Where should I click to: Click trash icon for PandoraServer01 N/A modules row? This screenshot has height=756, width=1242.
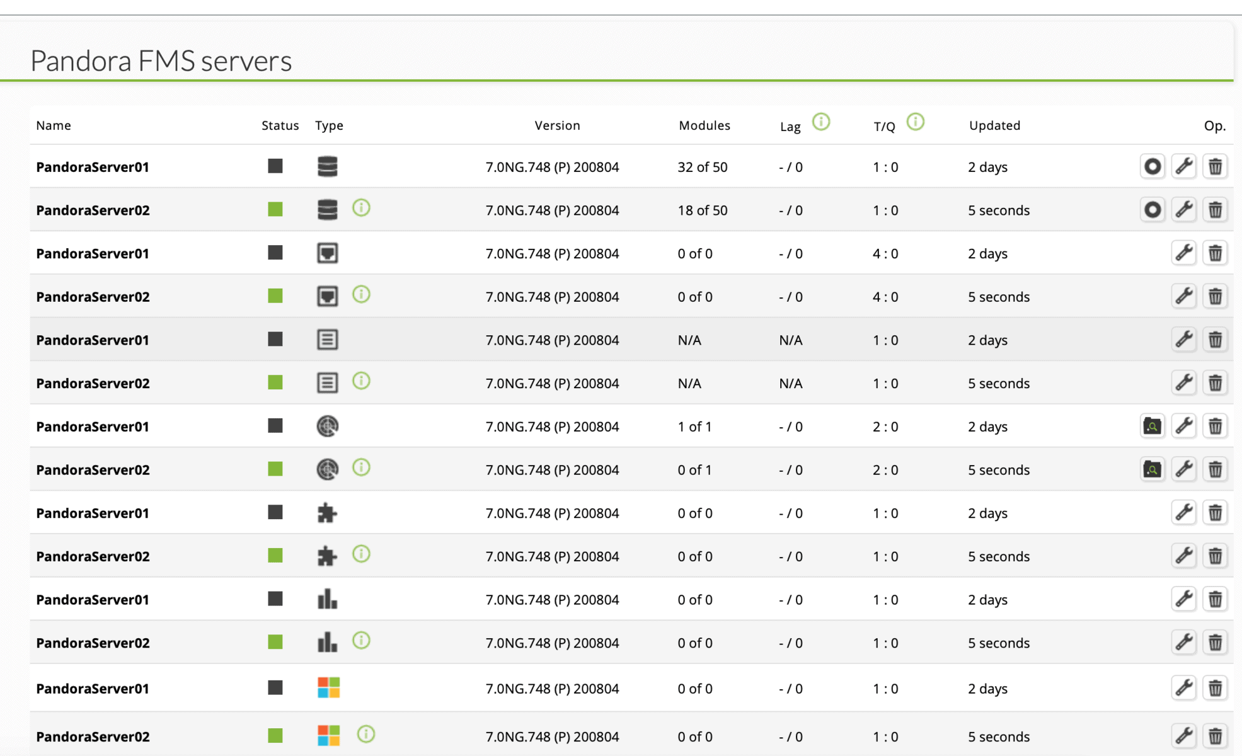[x=1215, y=340]
